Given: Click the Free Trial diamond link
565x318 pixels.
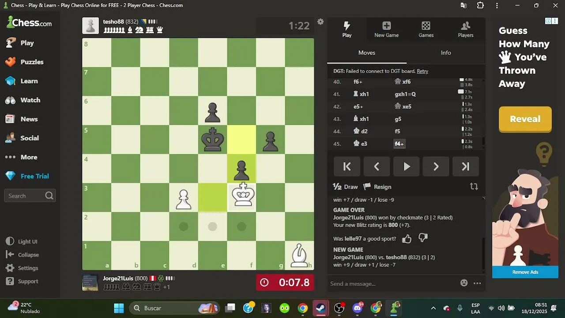Looking at the screenshot, I should (27, 176).
